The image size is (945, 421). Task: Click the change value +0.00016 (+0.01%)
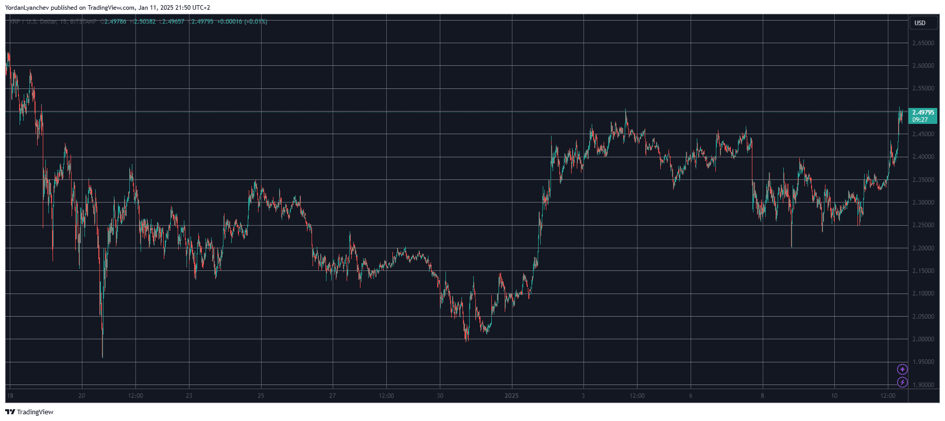point(242,22)
